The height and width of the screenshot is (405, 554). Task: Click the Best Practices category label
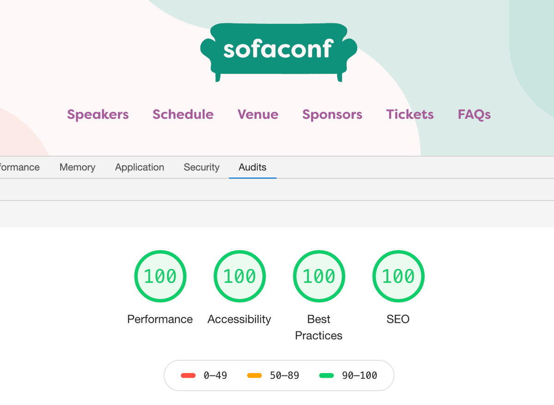319,327
